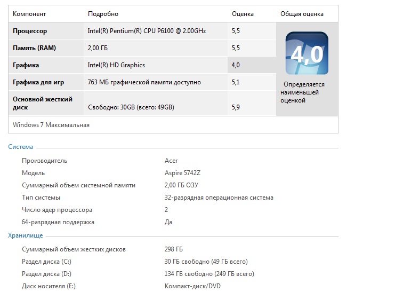Click the Система section heading
This screenshot has height=292, width=395.
pyautogui.click(x=20, y=147)
